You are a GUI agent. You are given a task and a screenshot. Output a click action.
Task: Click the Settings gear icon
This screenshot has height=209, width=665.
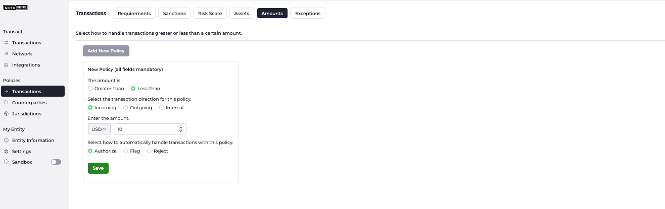(6, 152)
